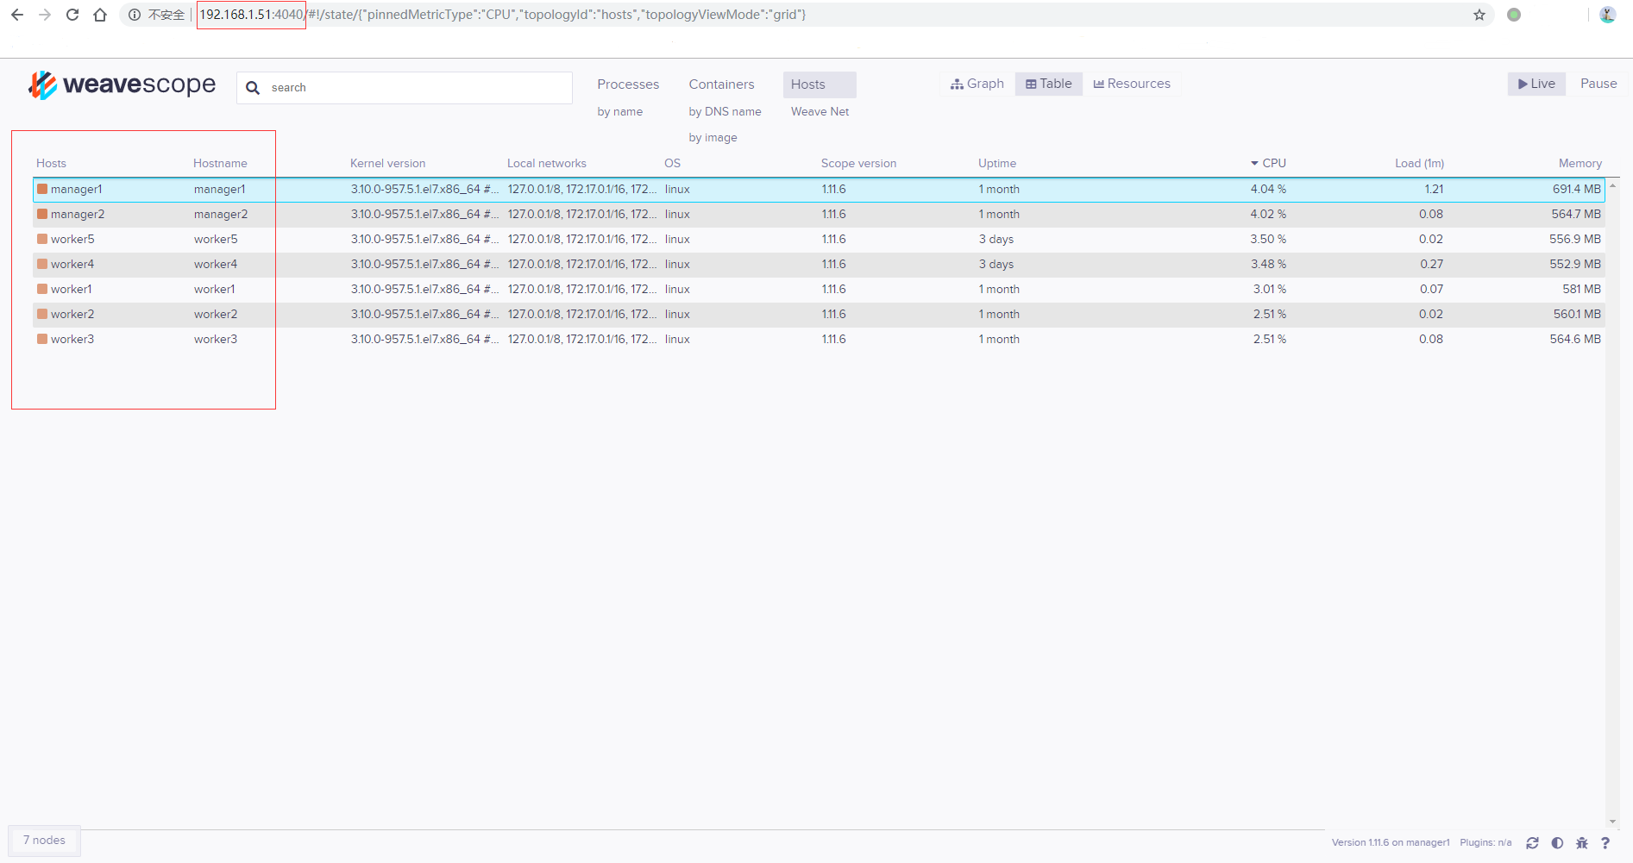Sort table by Hostname column

coord(220,164)
